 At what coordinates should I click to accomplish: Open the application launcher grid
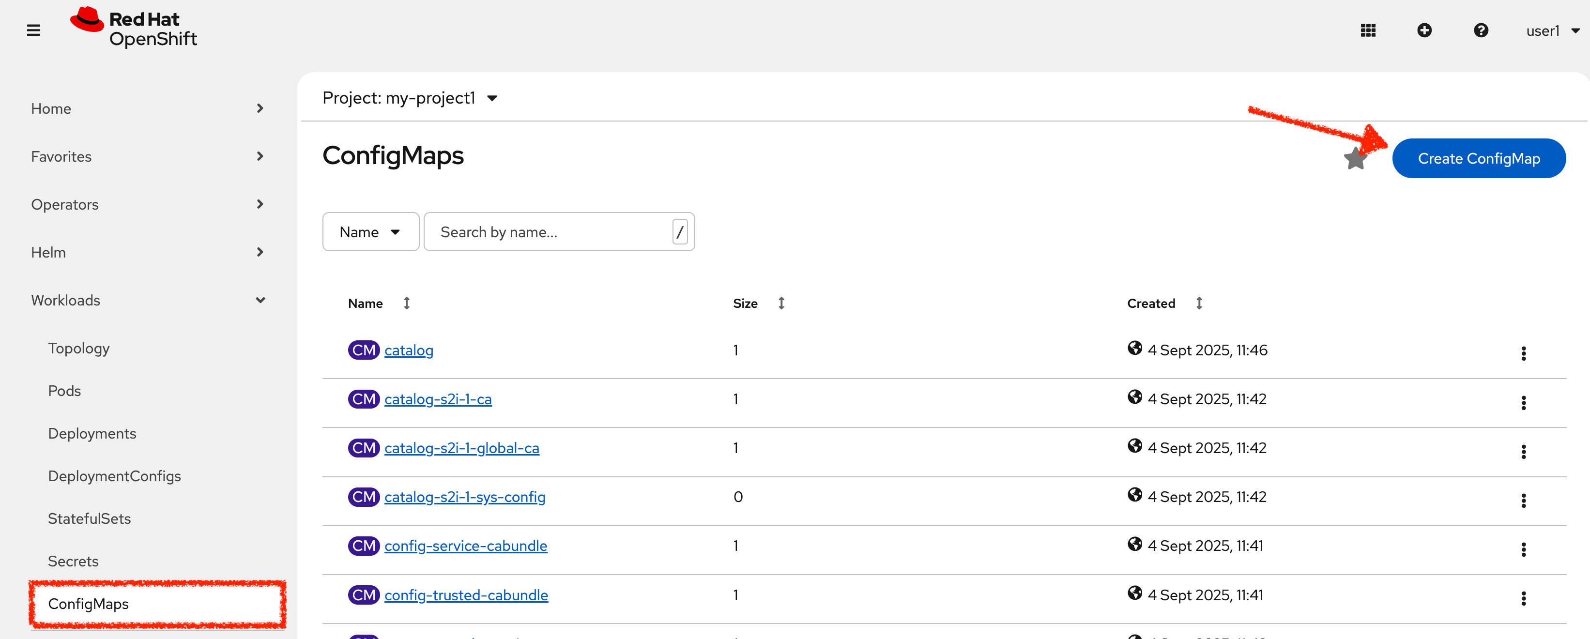pos(1368,30)
